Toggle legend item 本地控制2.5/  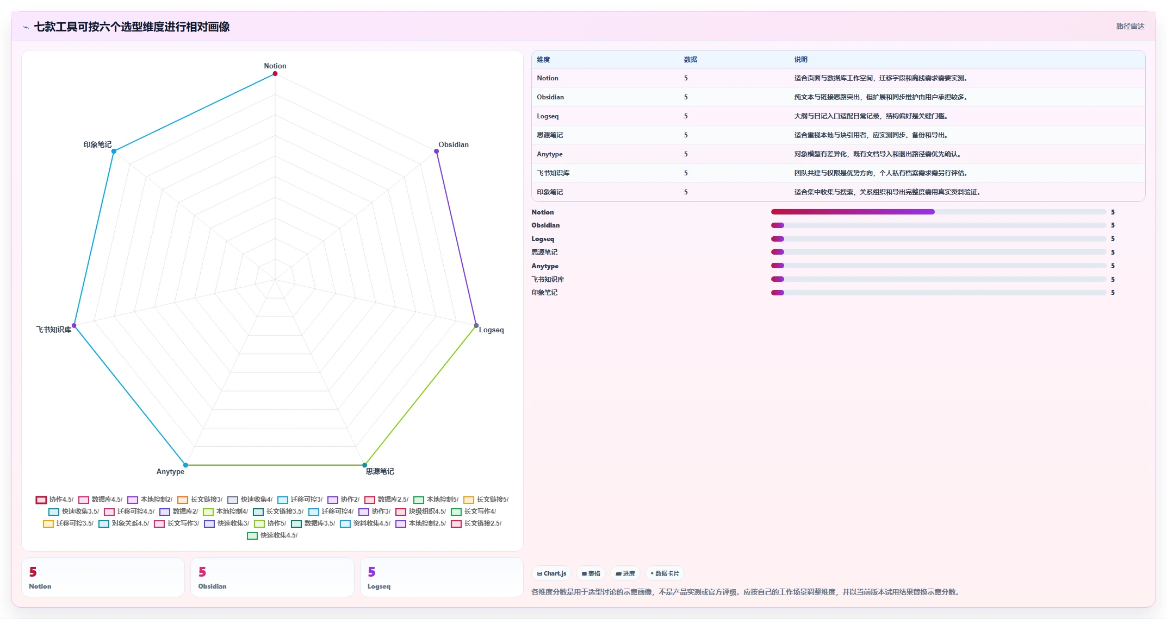point(420,523)
